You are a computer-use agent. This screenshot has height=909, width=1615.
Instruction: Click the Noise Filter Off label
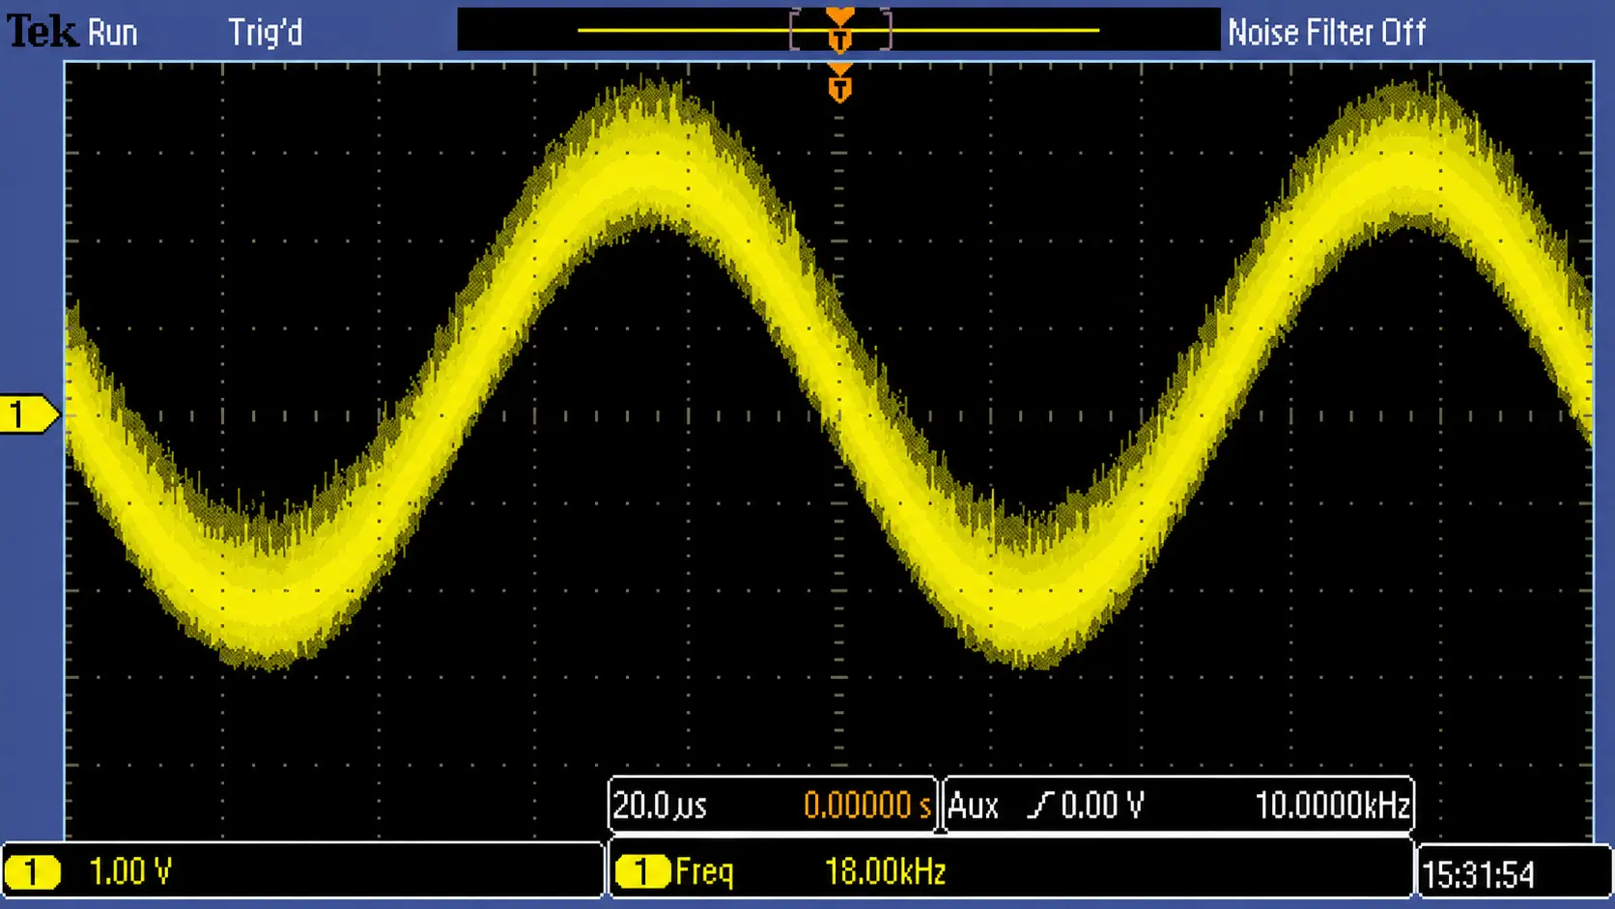[x=1326, y=32]
